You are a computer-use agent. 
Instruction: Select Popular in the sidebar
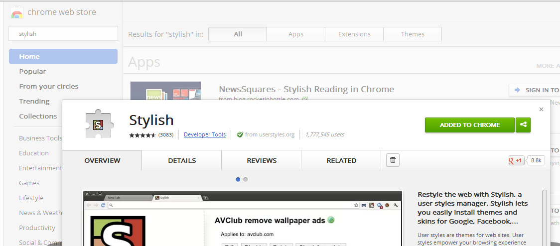pyautogui.click(x=32, y=71)
